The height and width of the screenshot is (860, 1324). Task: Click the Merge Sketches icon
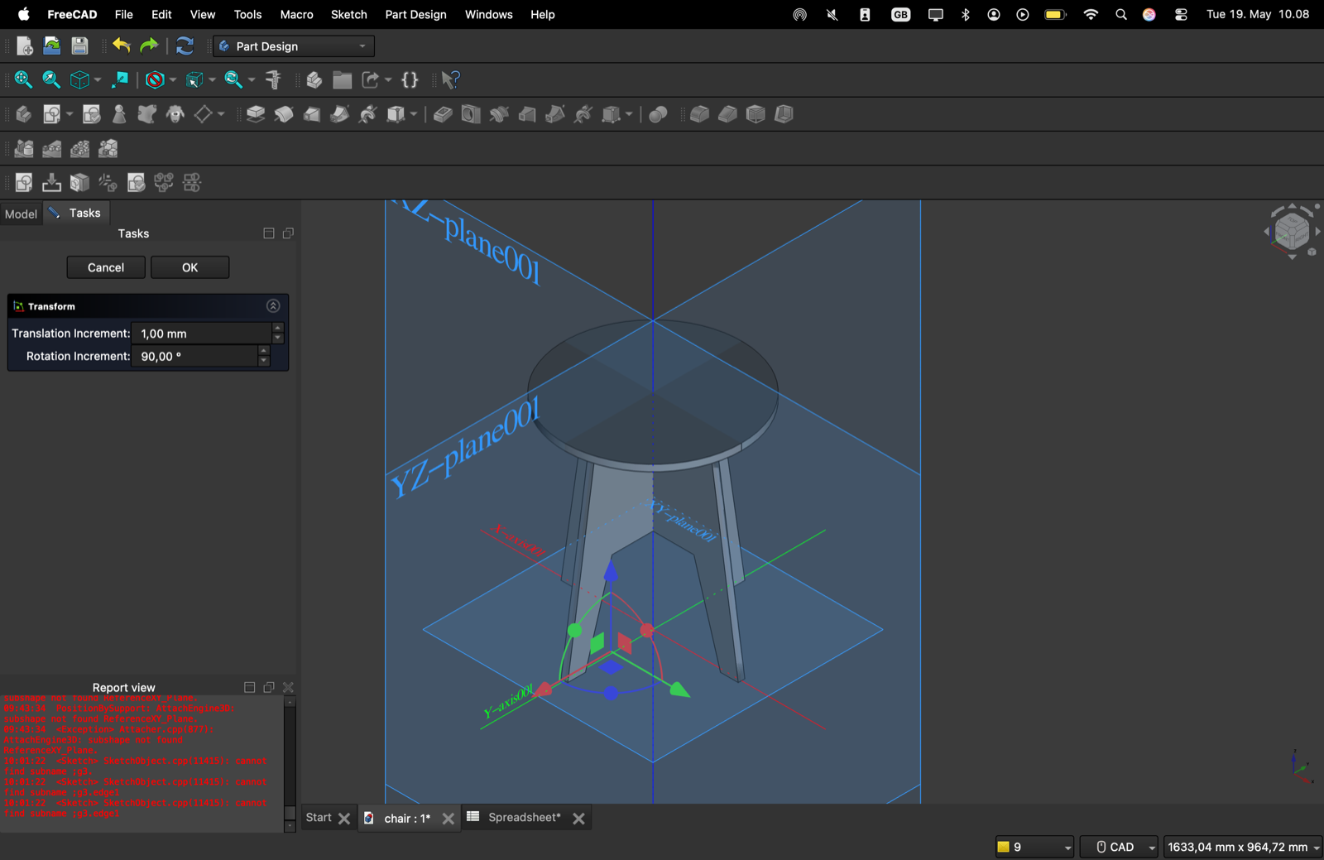click(164, 182)
